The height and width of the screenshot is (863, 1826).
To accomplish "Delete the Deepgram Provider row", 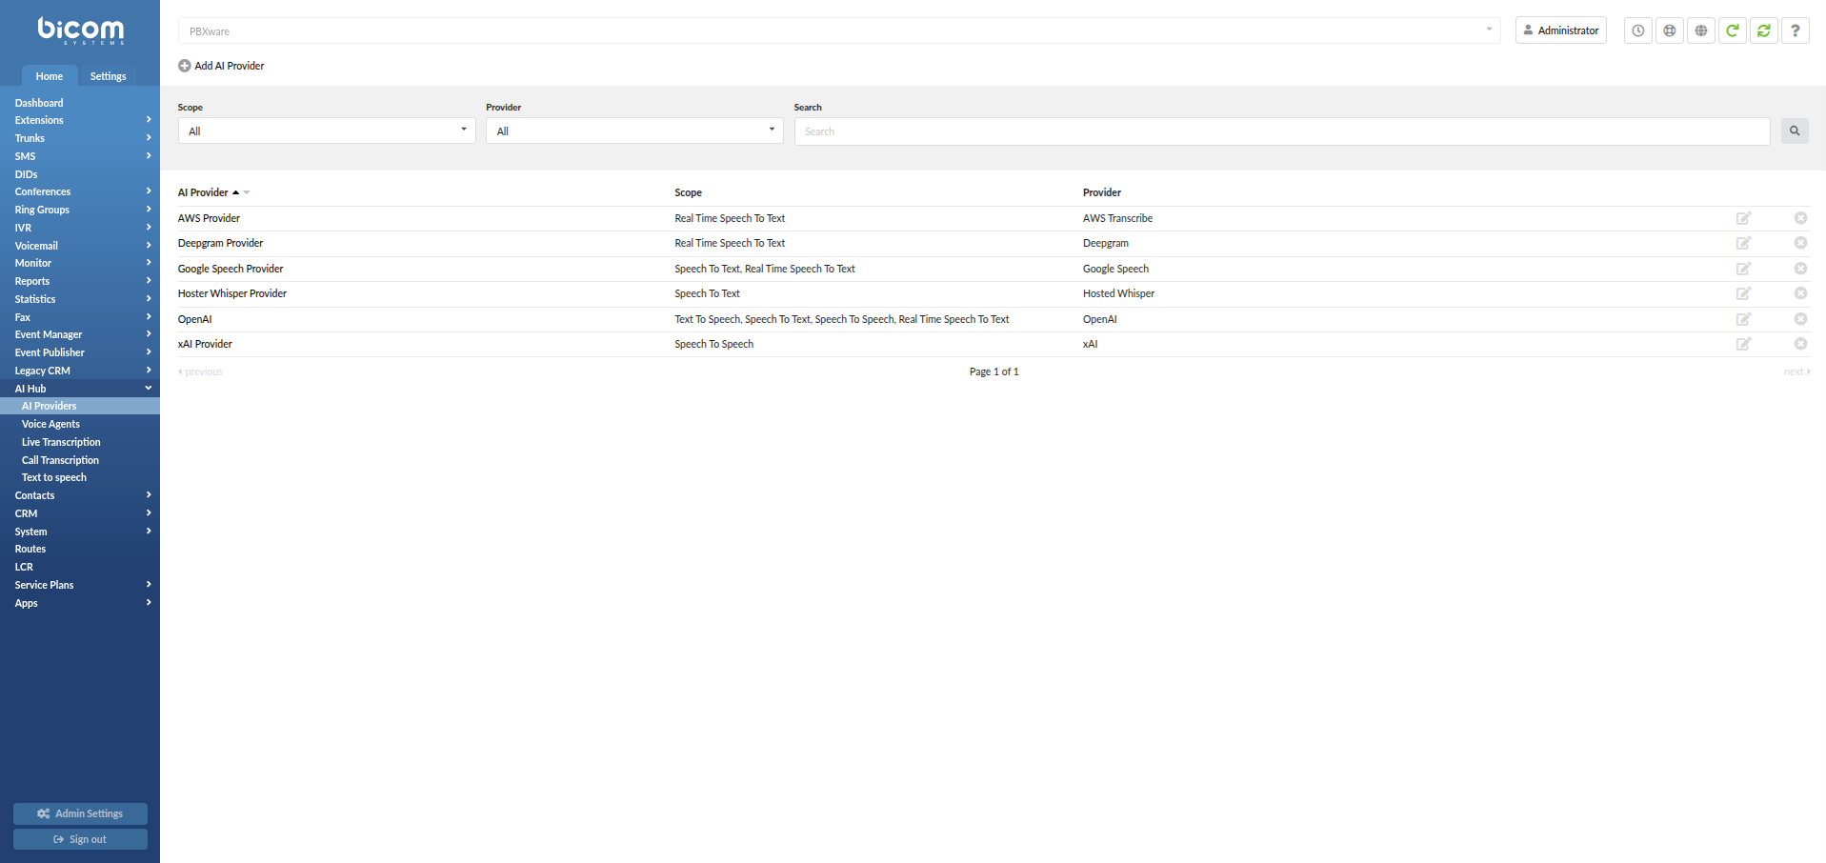I will pyautogui.click(x=1800, y=243).
